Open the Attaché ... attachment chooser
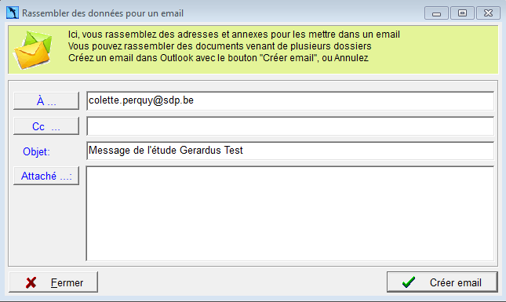506x302 pixels. pos(46,176)
